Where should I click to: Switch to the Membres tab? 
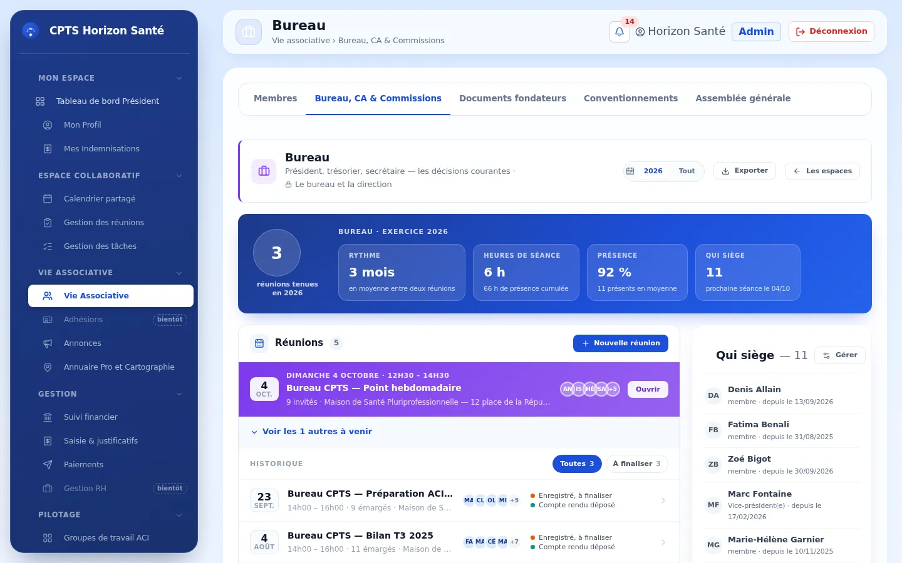[x=276, y=98]
